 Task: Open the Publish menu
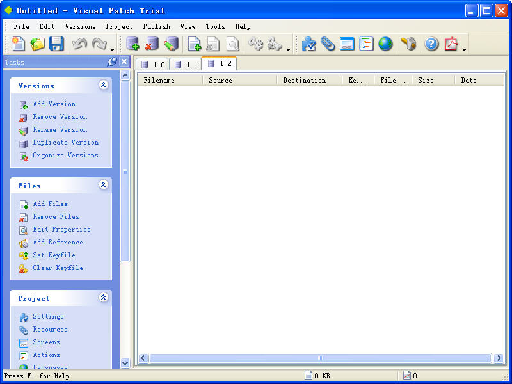coord(156,26)
